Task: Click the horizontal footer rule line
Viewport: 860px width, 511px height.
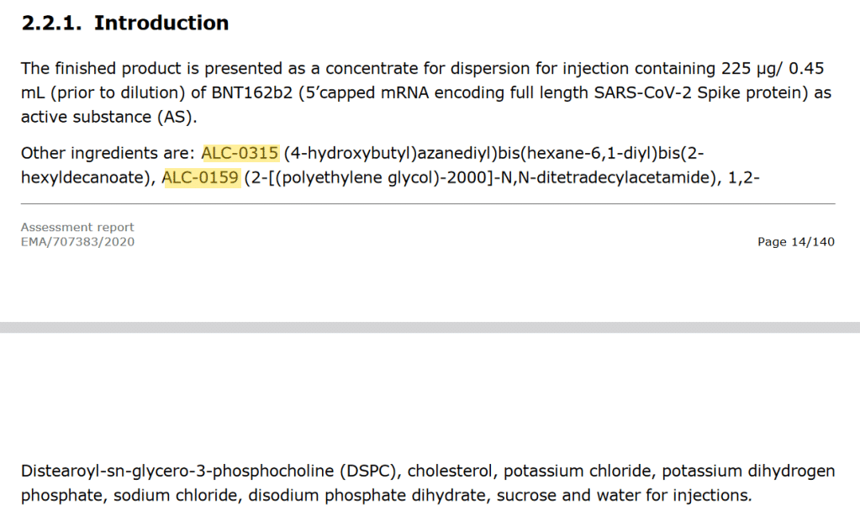Action: point(428,204)
